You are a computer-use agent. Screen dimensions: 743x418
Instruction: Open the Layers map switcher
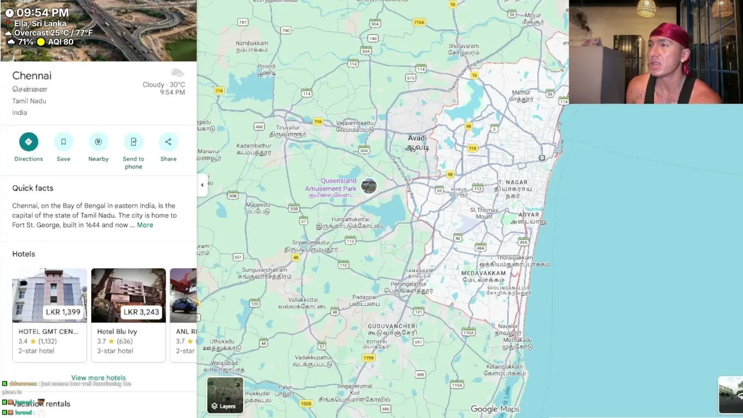[225, 395]
